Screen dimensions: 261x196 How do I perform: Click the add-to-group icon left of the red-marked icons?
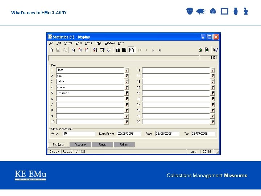pyautogui.click(x=73, y=50)
